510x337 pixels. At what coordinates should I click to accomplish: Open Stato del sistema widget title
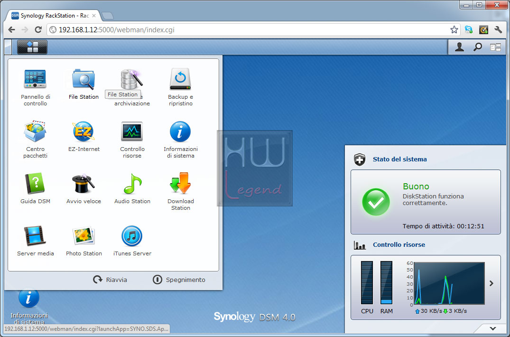400,159
